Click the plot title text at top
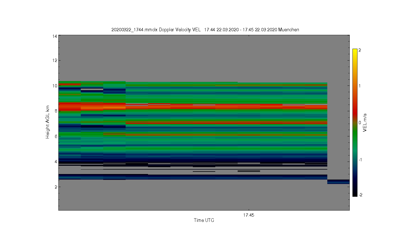Screen dimensions: 415x249 tap(205, 30)
